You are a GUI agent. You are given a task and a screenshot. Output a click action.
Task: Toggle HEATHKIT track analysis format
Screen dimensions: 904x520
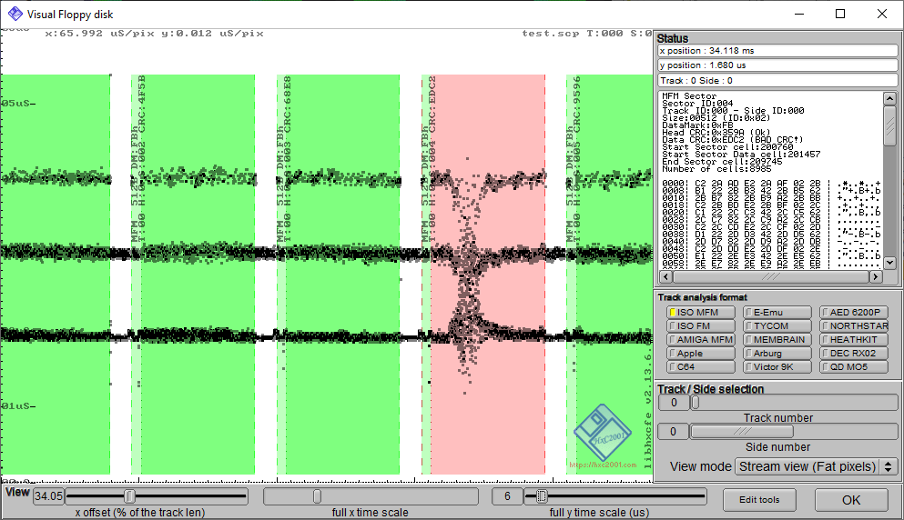pyautogui.click(x=854, y=340)
